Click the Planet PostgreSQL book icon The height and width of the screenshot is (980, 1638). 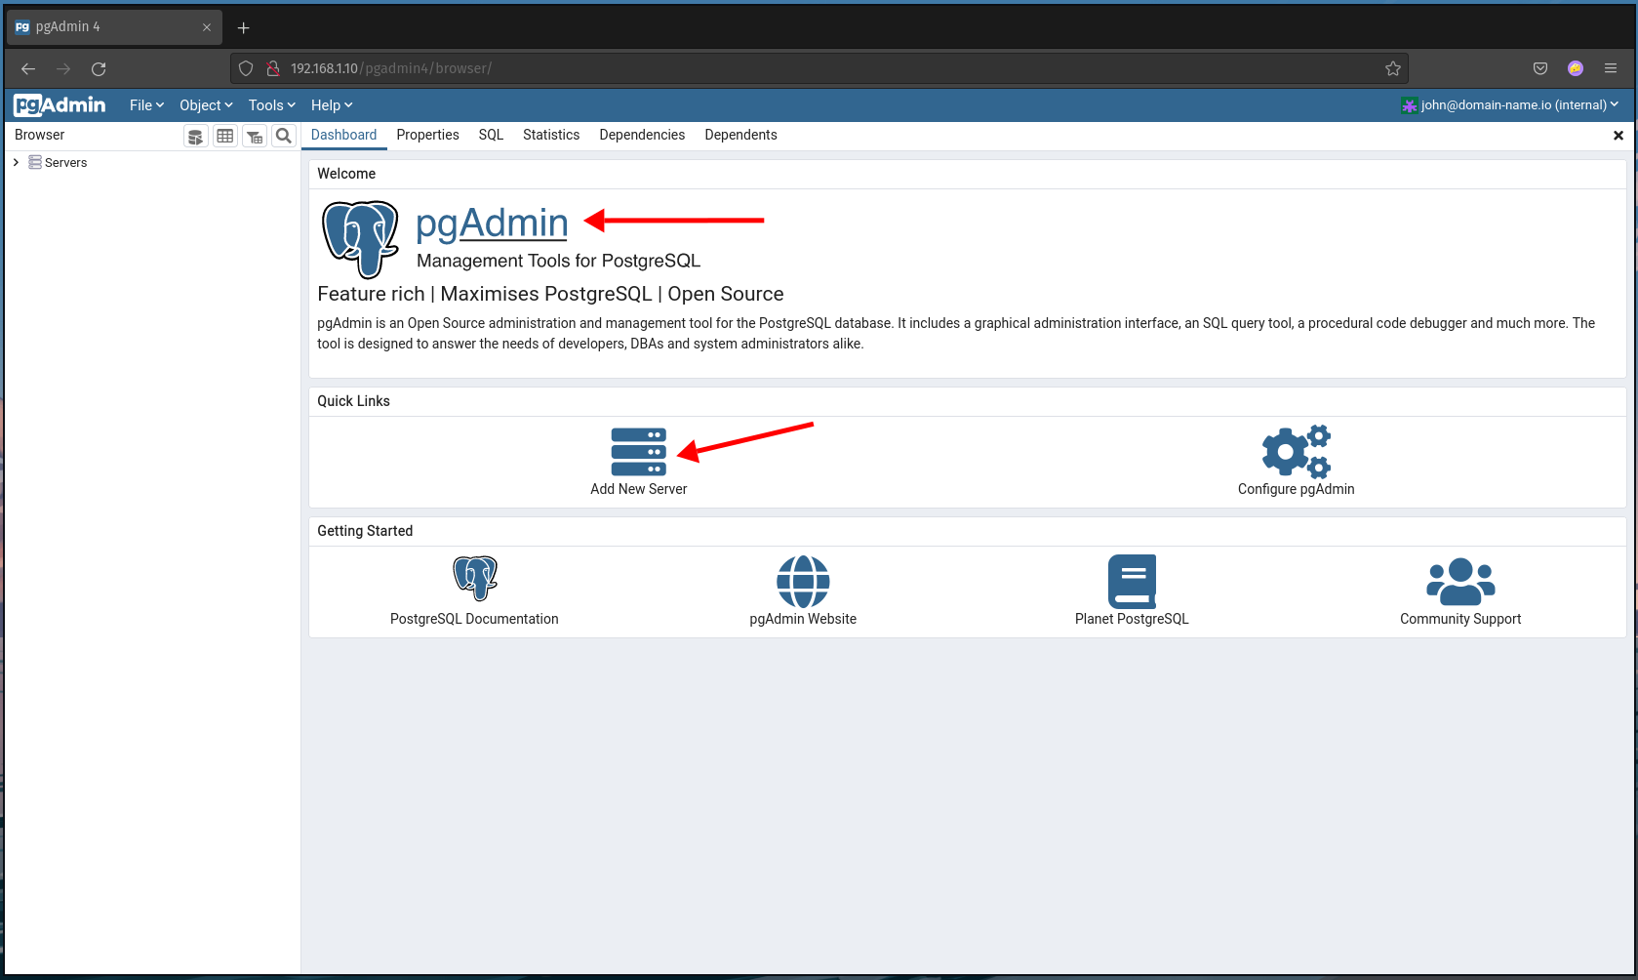(1132, 582)
